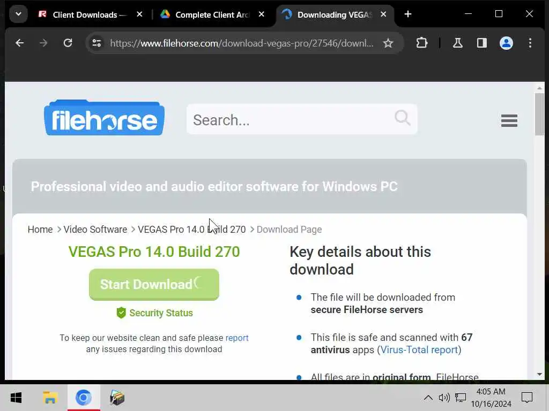Open VEGAS Pro 14.0 Build 270 breadcrumb
The width and height of the screenshot is (549, 411).
pos(191,230)
